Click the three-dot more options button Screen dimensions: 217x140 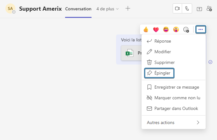[201, 30]
